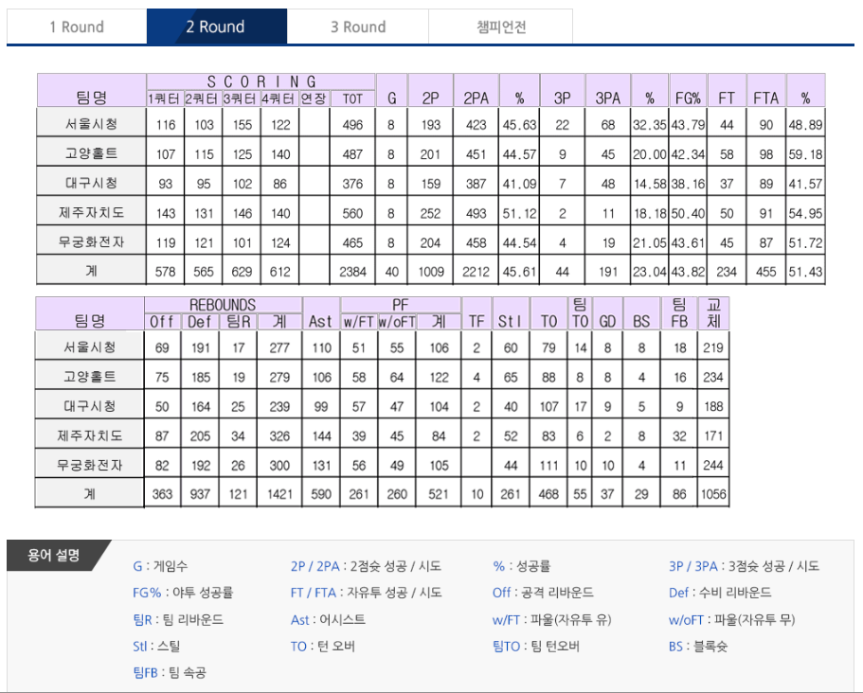Click glossary entry Def 수비 리바운드

click(x=720, y=593)
